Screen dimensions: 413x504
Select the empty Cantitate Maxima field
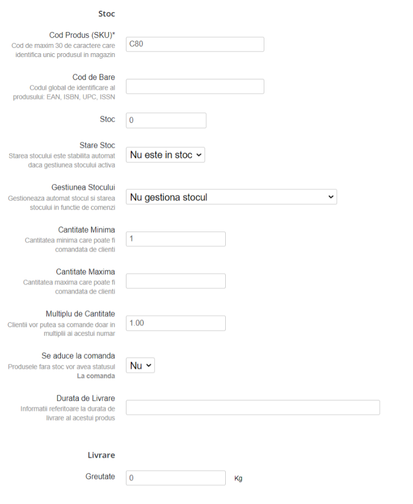175,281
